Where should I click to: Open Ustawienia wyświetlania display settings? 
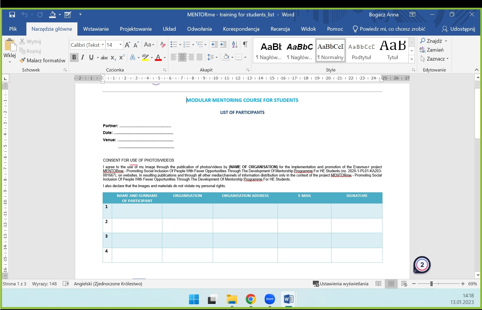coord(340,284)
